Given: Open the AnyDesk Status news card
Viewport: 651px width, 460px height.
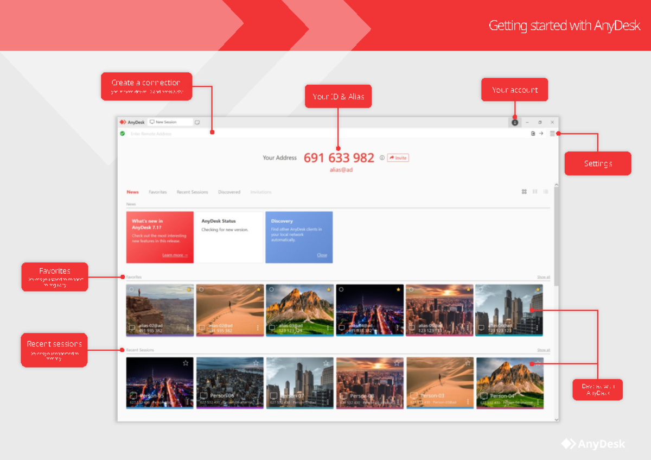Looking at the screenshot, I should pos(229,237).
